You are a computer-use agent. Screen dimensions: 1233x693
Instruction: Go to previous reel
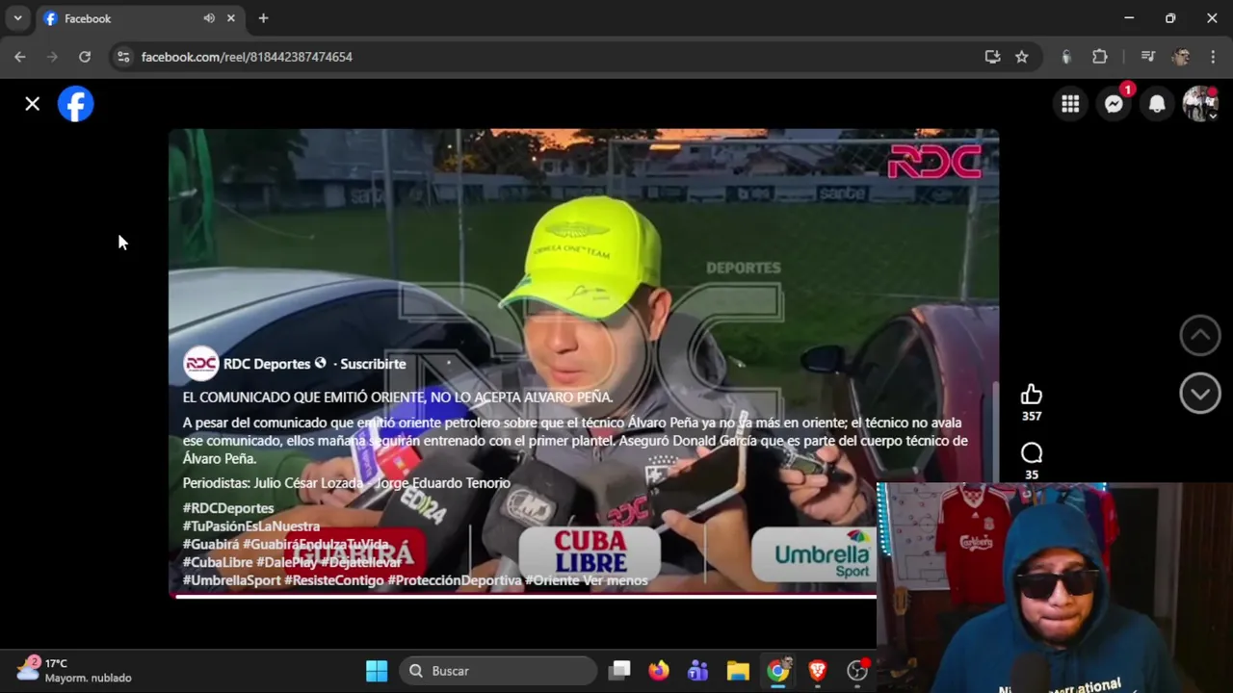tap(1200, 335)
